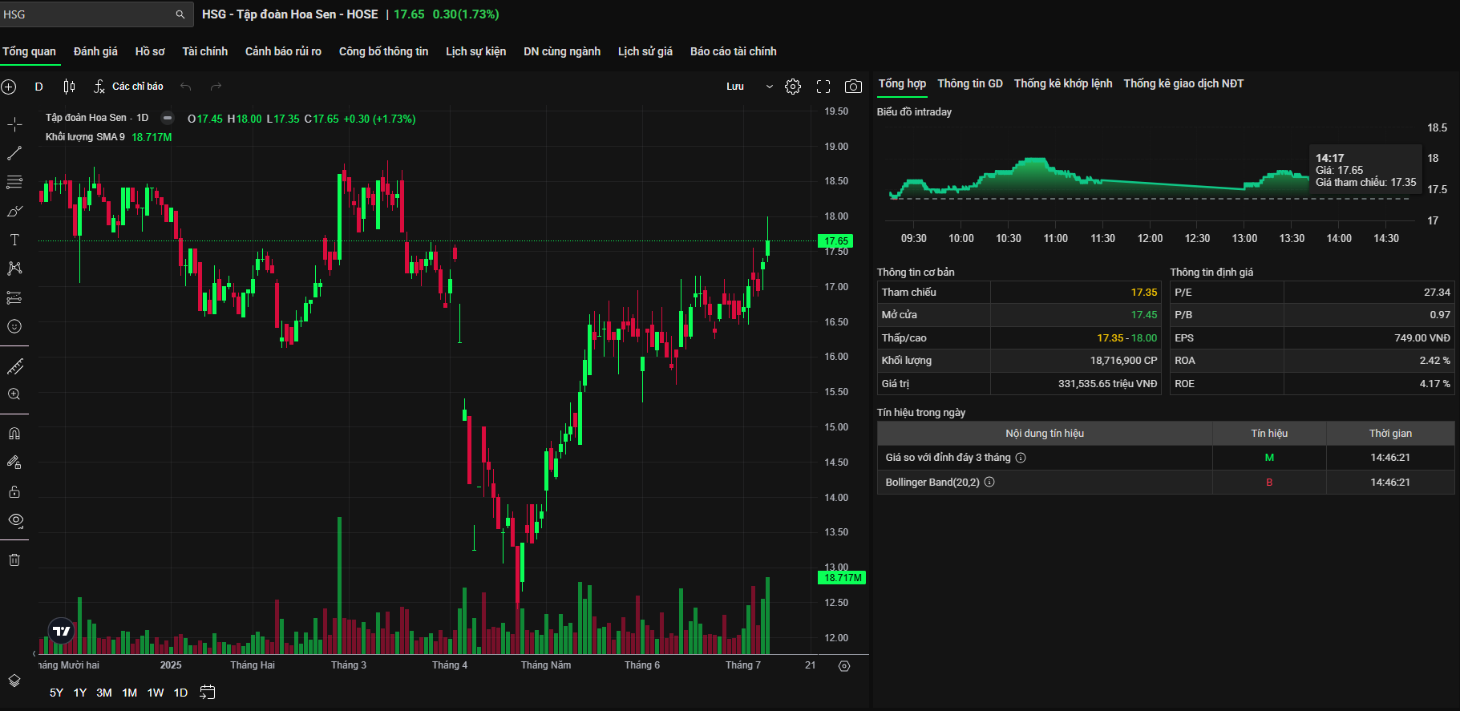Click the 'Thời gian' column header
Image resolution: width=1460 pixels, height=711 pixels.
click(x=1390, y=434)
